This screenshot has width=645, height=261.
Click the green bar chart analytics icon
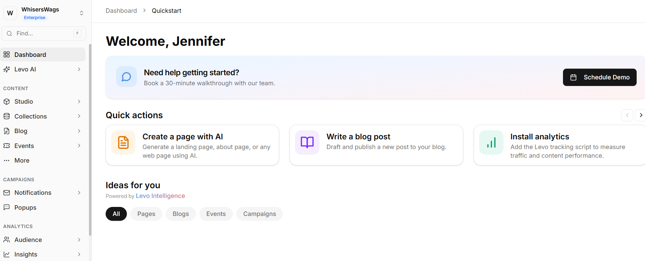tap(491, 142)
